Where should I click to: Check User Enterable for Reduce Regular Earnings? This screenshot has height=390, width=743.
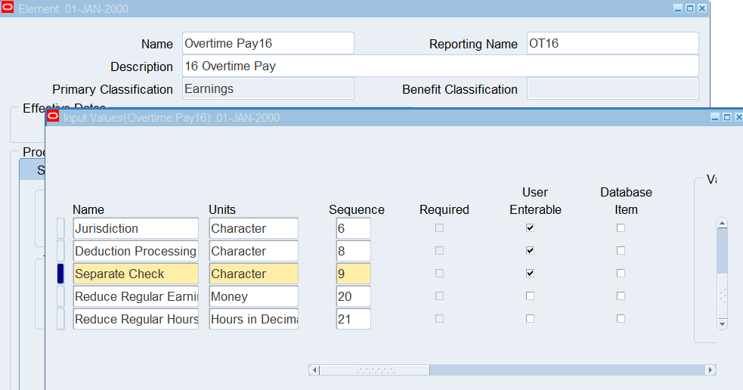click(x=530, y=296)
